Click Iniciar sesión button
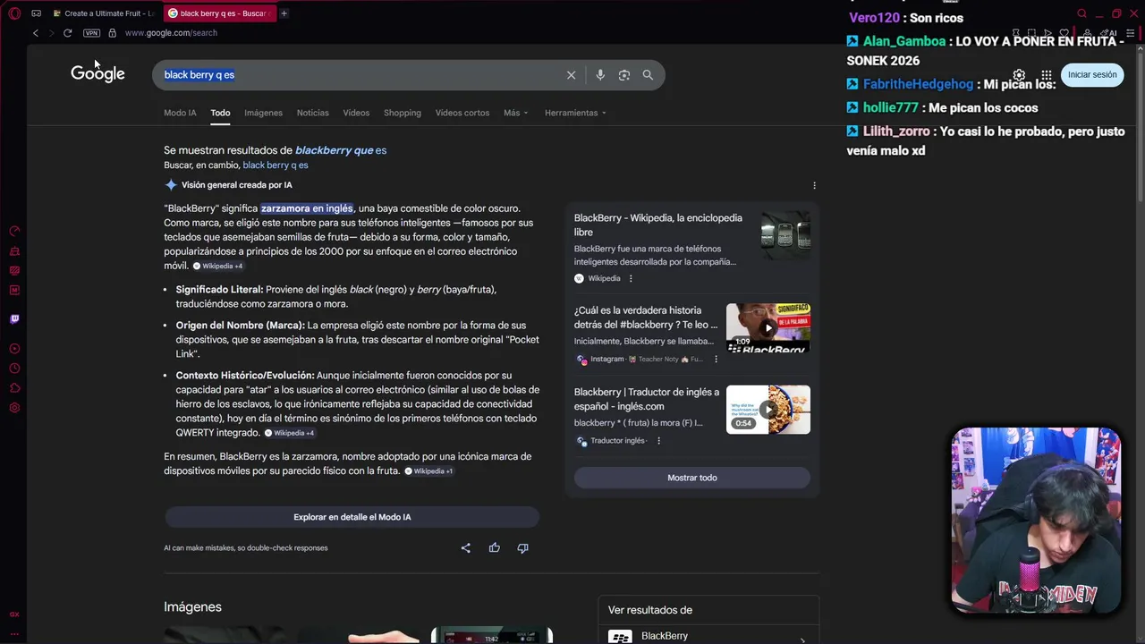 pos(1092,75)
